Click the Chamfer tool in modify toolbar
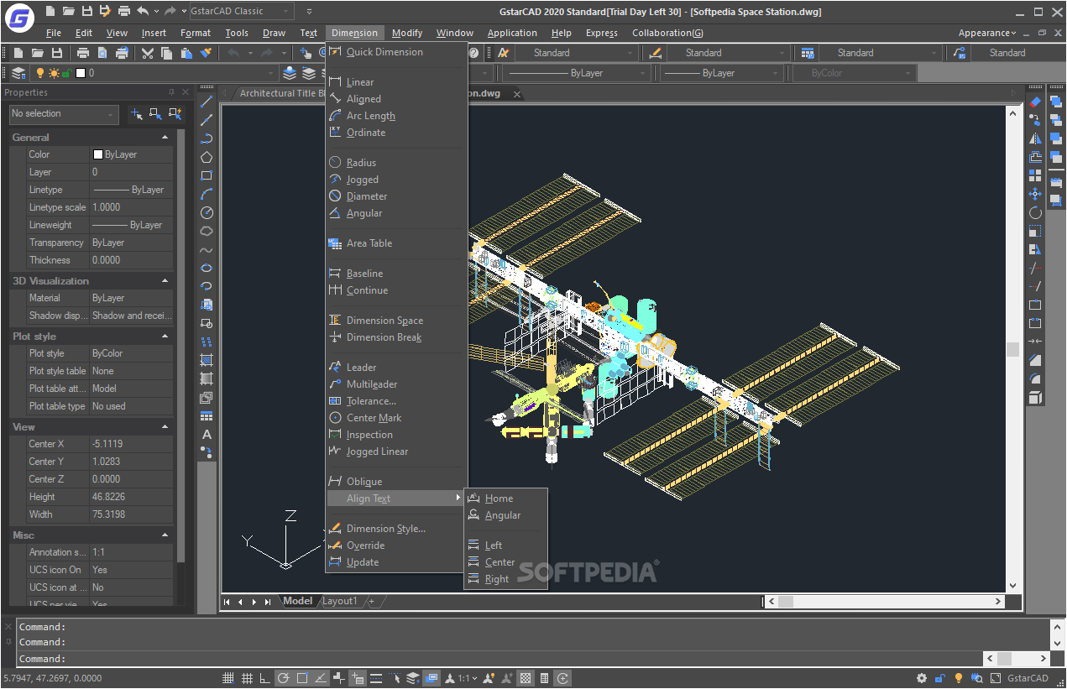This screenshot has height=689, width=1067. click(1035, 360)
